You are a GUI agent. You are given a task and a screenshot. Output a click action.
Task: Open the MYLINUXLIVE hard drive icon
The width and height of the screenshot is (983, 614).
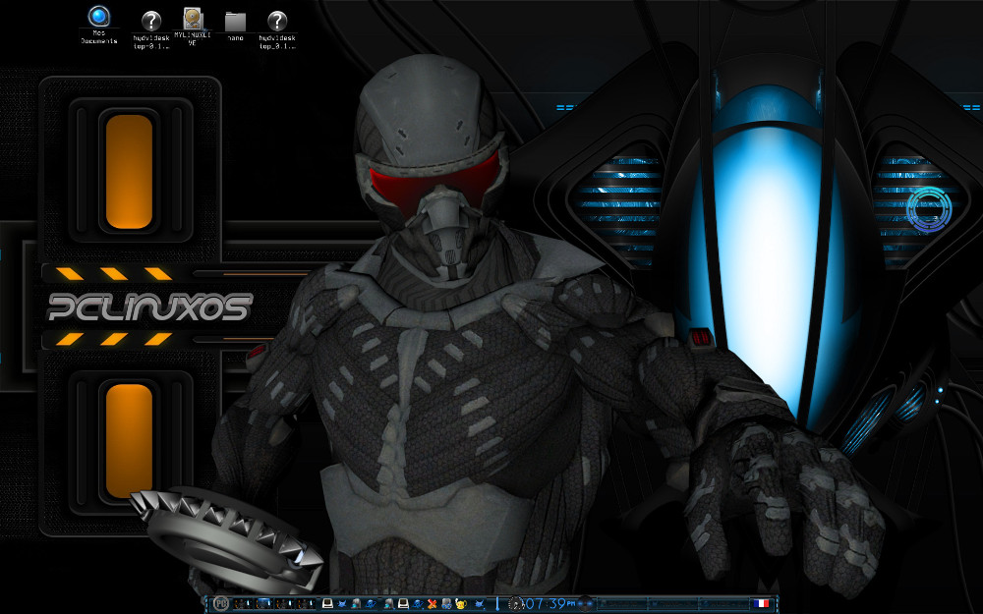[x=193, y=27]
